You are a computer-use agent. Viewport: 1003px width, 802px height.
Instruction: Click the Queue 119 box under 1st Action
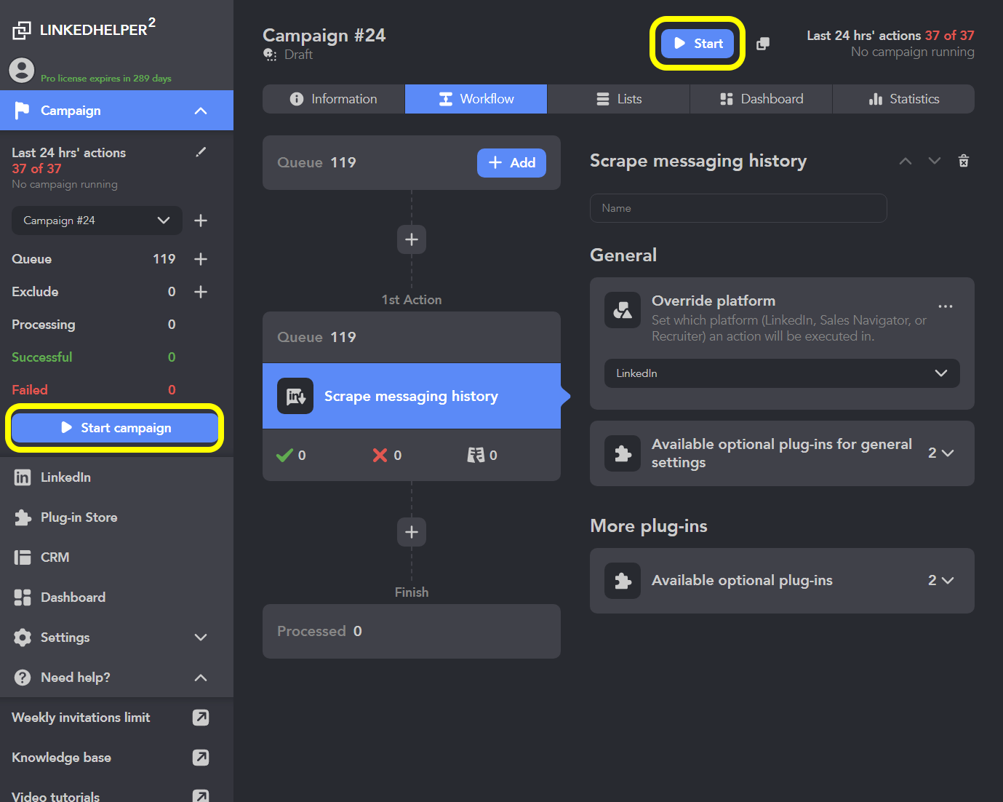click(x=412, y=338)
